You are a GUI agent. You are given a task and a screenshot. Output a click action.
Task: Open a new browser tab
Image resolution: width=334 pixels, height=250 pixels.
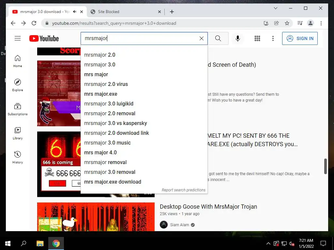[x=172, y=12]
